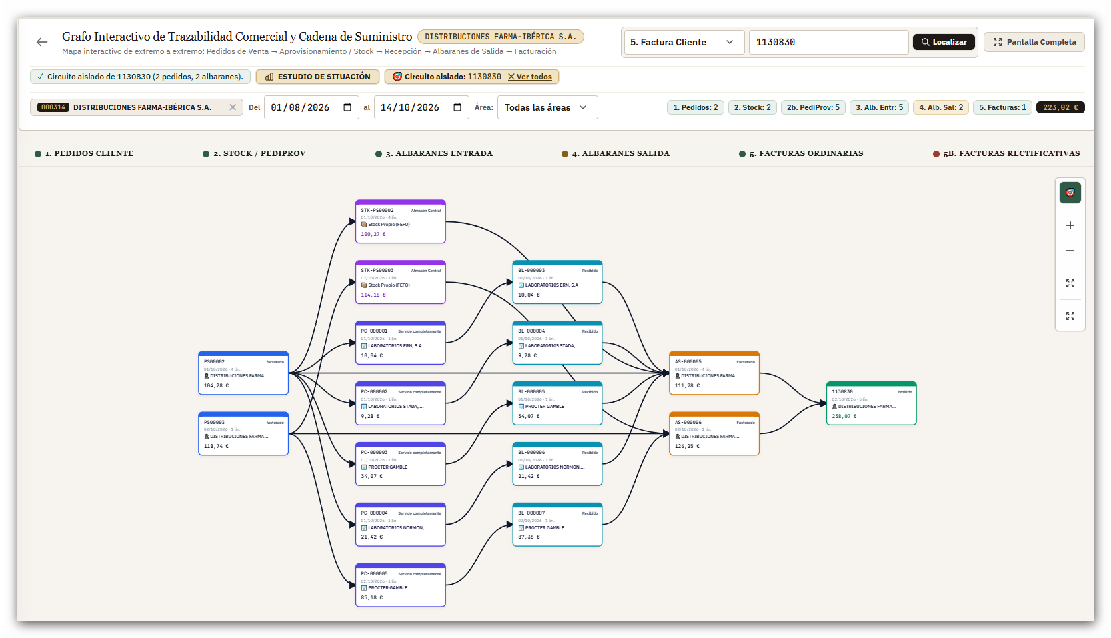Select entry delivery note BL-000003
Image resolution: width=1111 pixels, height=638 pixels.
tap(558, 283)
